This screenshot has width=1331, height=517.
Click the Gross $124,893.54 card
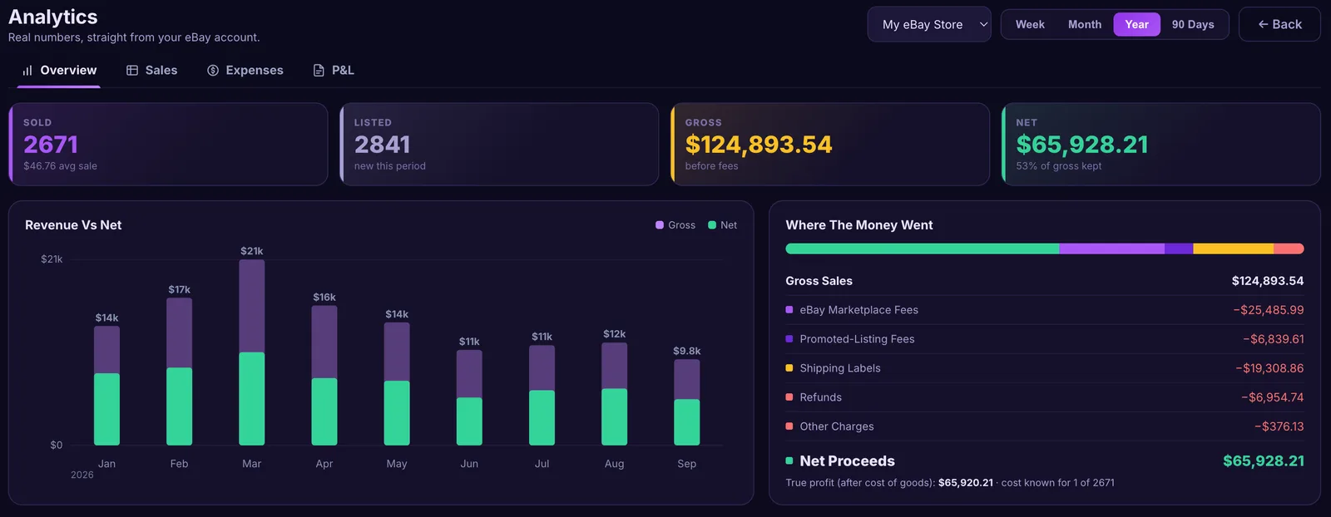pos(830,144)
